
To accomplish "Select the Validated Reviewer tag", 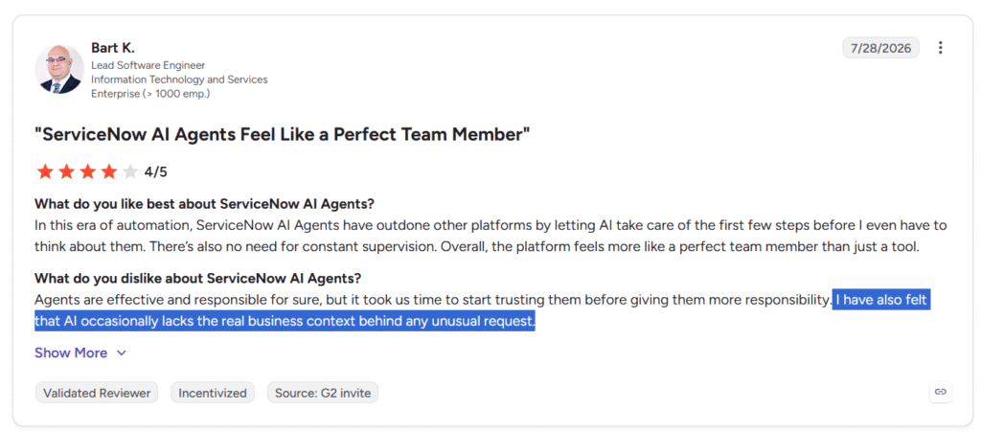I will (97, 393).
